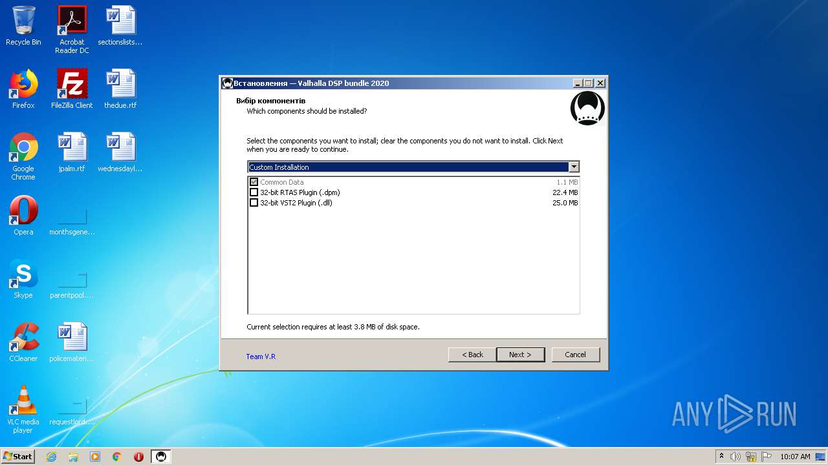This screenshot has width=828, height=465.
Task: Proceed with the Next button
Action: (x=520, y=355)
